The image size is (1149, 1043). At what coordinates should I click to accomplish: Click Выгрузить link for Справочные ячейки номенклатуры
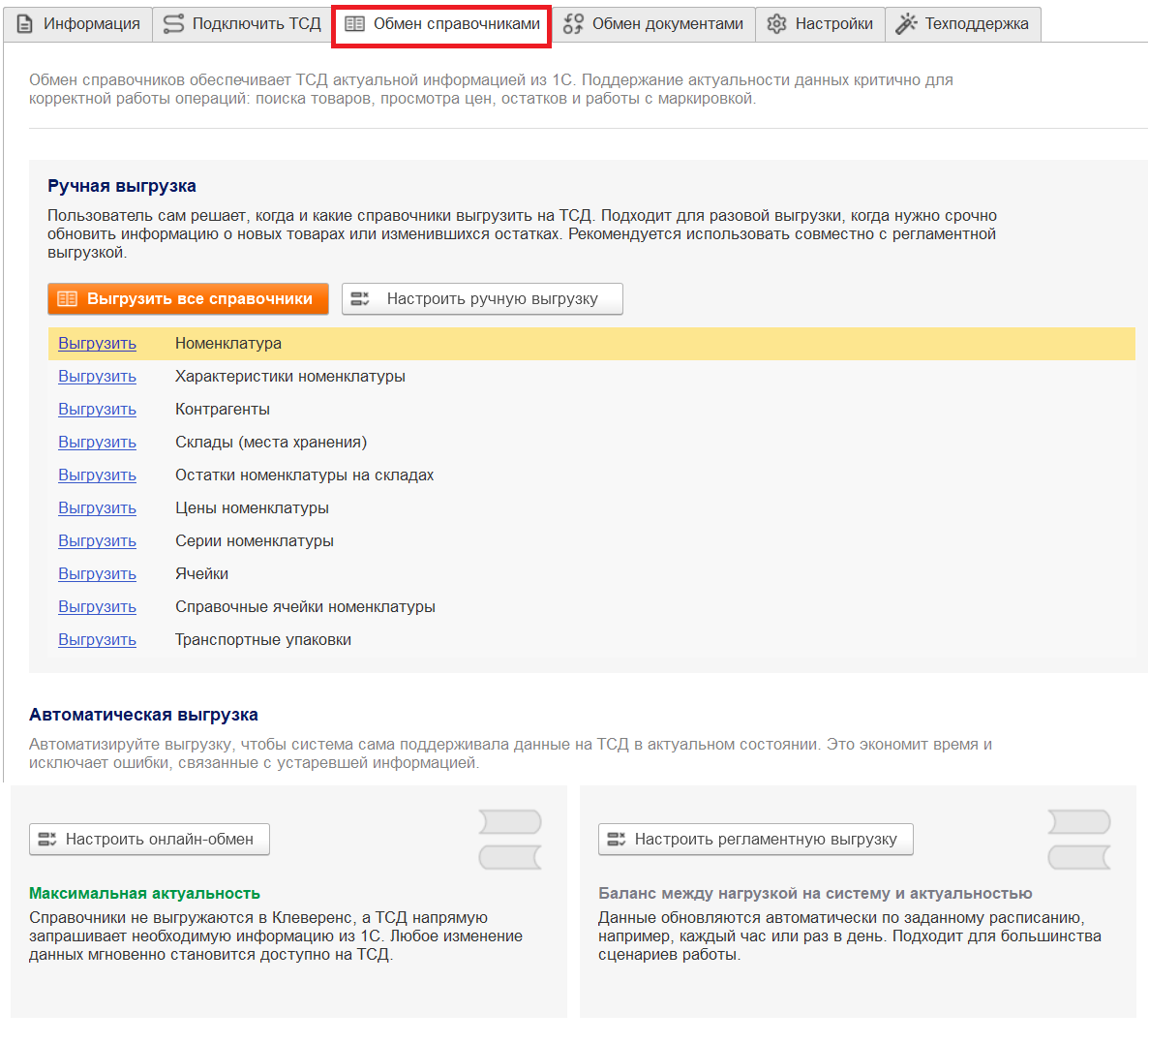tap(98, 607)
